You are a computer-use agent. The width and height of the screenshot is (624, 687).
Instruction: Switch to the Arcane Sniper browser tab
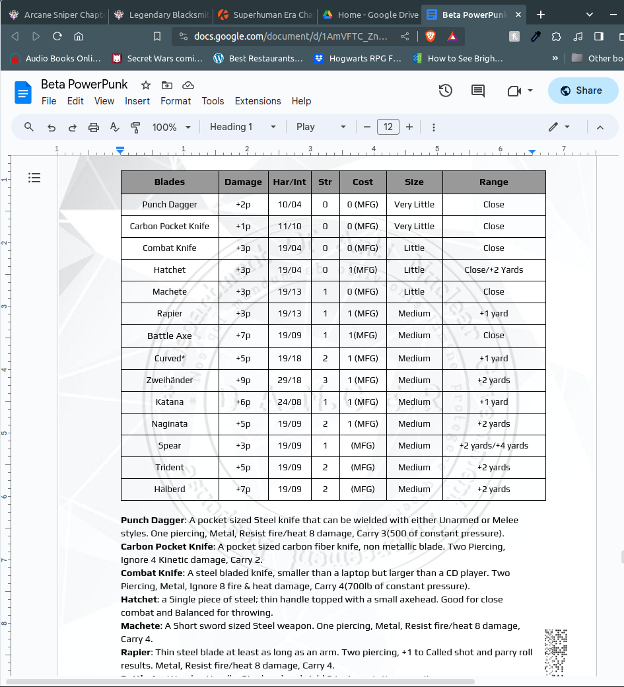(56, 15)
